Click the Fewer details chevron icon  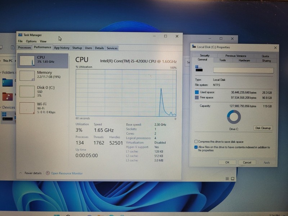pyautogui.click(x=21, y=173)
